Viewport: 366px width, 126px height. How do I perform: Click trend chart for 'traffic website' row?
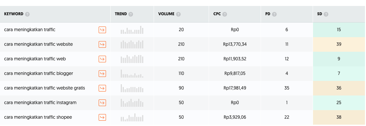click(x=132, y=44)
